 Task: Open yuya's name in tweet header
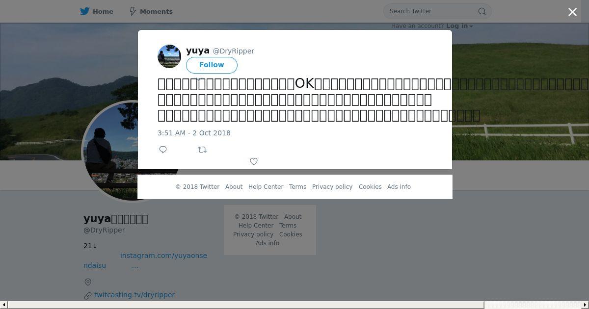pos(198,51)
